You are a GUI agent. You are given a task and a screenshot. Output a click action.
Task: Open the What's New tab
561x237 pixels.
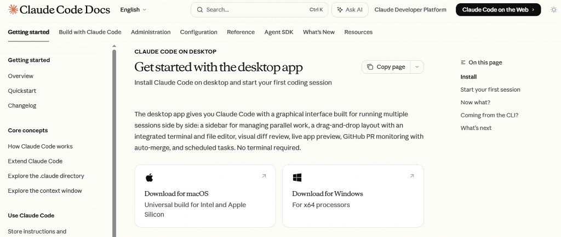coord(319,32)
